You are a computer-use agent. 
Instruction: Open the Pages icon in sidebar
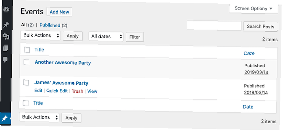pyautogui.click(x=6, y=48)
